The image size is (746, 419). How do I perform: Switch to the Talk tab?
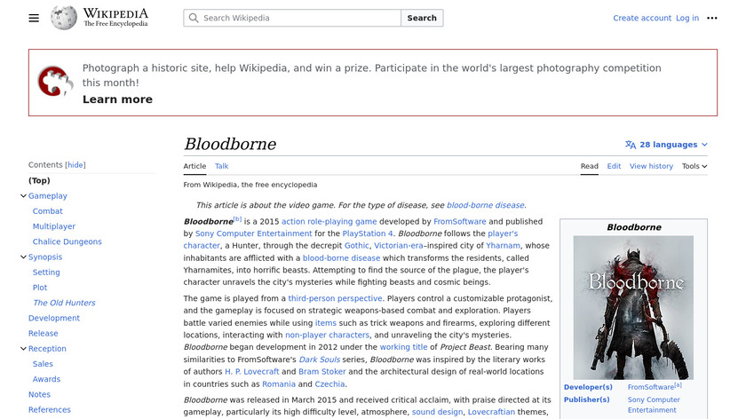click(221, 166)
